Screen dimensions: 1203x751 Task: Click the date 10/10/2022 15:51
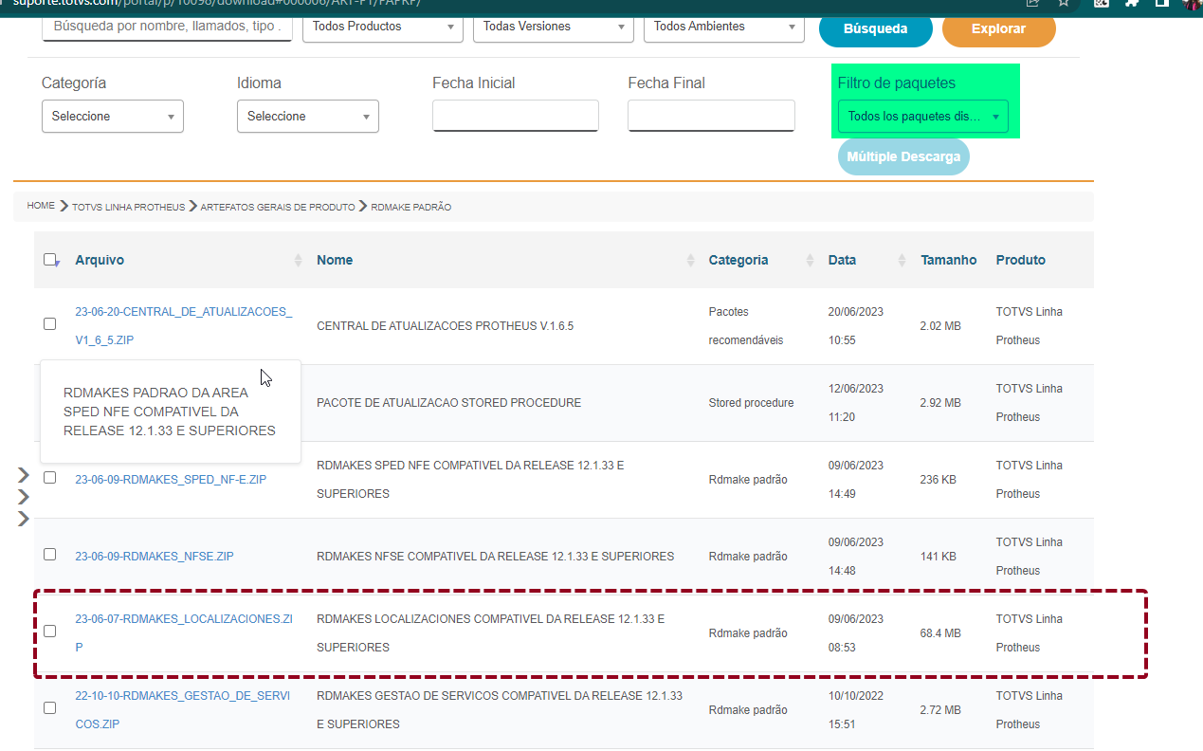[855, 709]
